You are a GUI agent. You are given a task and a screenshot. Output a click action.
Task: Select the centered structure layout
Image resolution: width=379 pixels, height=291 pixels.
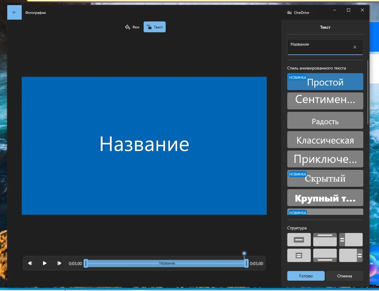point(299,239)
